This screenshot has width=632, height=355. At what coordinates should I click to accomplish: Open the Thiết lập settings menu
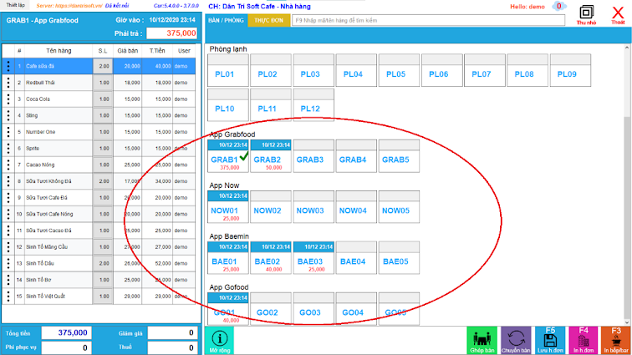[15, 5]
